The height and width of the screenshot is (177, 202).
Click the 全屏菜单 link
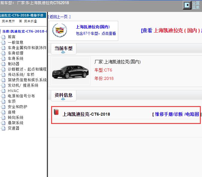point(196,5)
